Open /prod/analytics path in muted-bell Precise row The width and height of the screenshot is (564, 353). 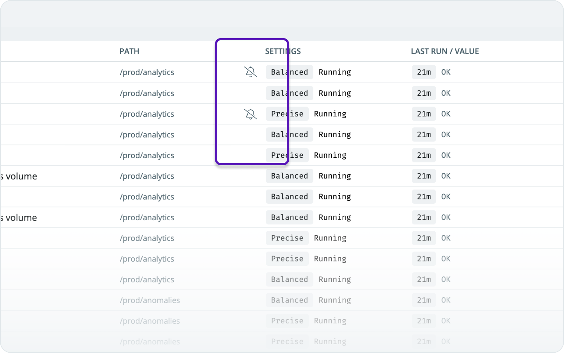coord(147,114)
